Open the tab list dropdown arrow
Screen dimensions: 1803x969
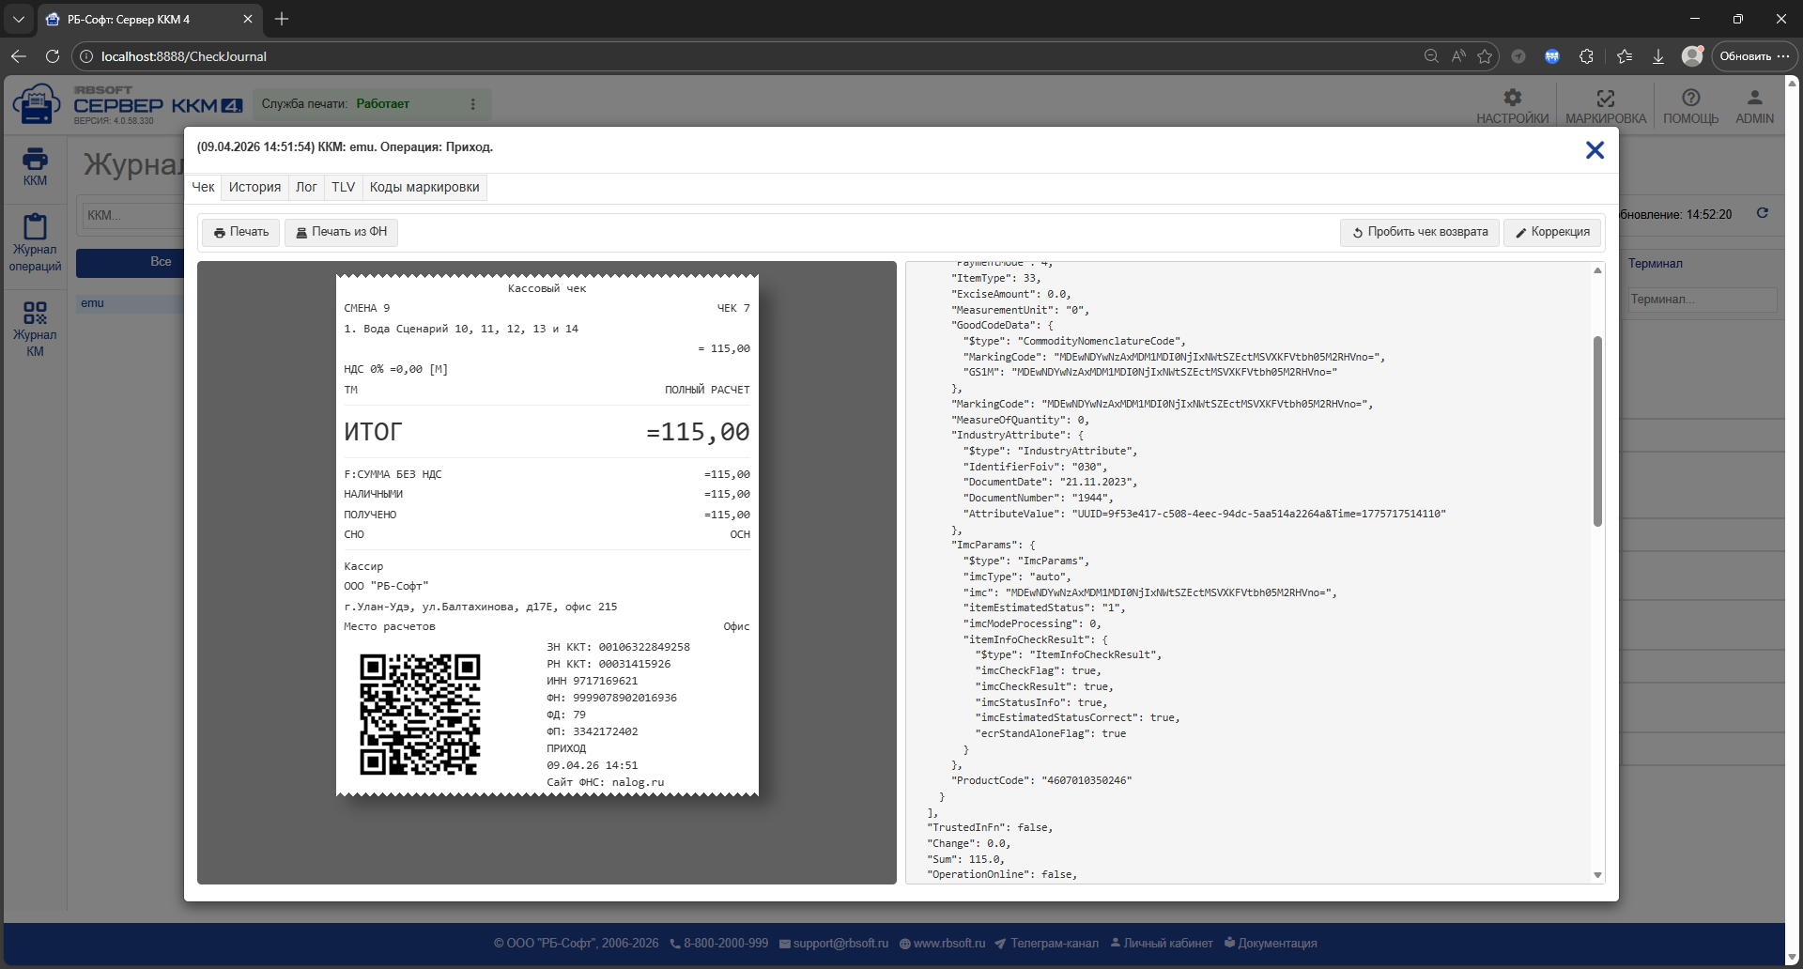[19, 19]
